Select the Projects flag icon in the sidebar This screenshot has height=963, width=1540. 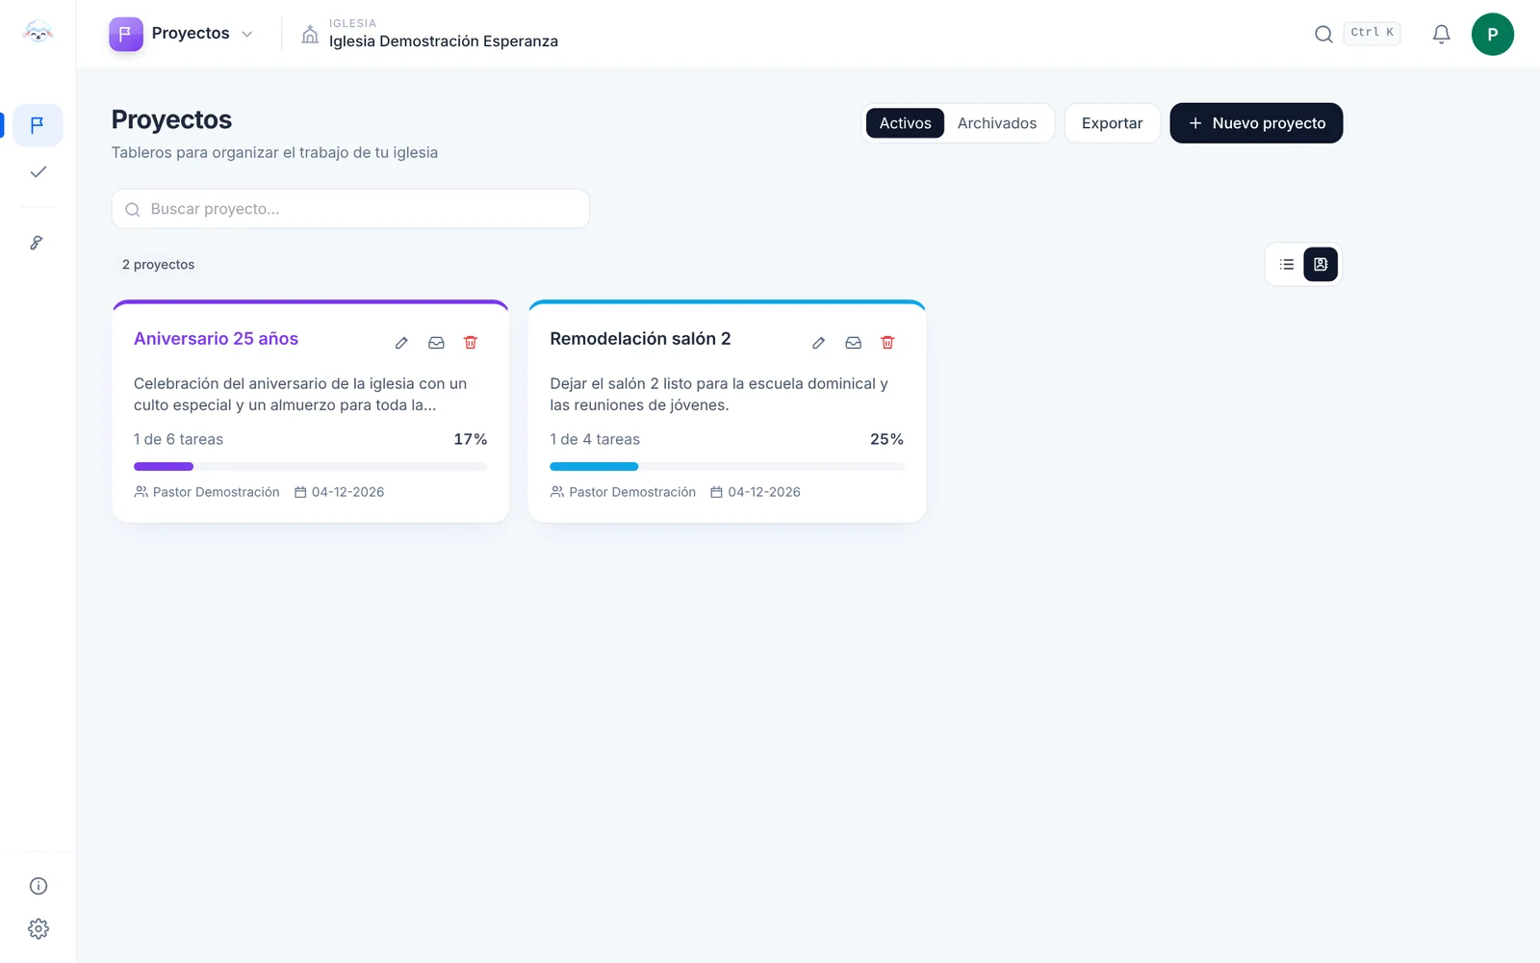(x=38, y=125)
